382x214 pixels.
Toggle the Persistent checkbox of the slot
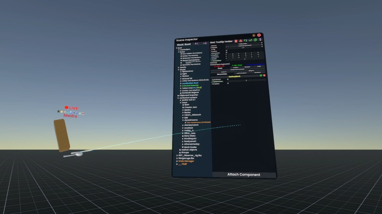[227, 53]
